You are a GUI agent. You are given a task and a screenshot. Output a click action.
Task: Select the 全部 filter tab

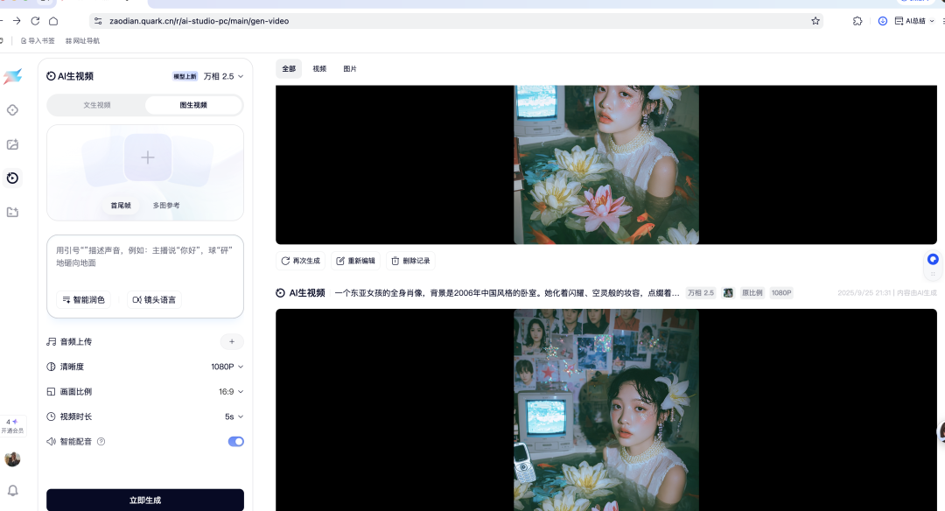pos(289,69)
